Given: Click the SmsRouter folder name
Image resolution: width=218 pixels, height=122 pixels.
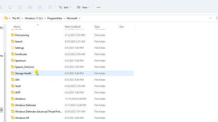Looking at the screenshot, I should pyautogui.click(x=21, y=54).
